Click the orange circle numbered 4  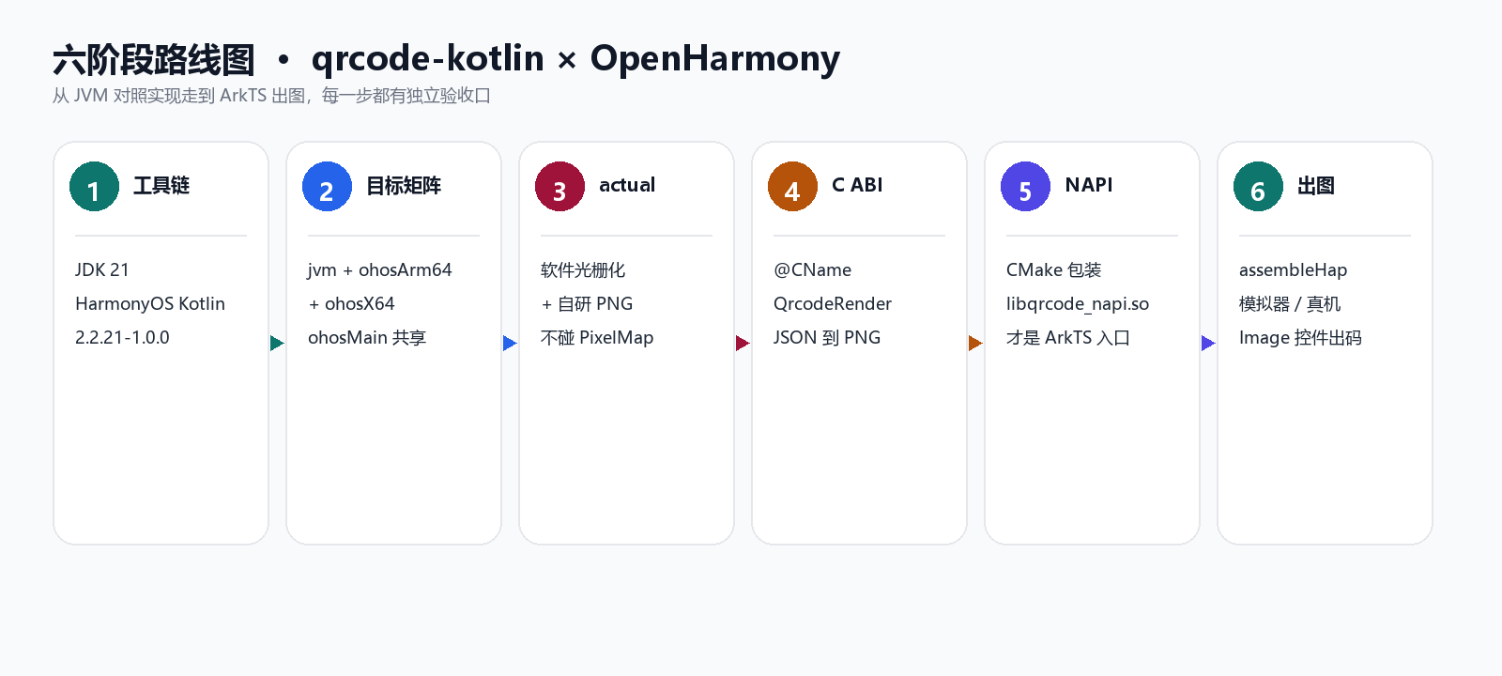point(792,186)
